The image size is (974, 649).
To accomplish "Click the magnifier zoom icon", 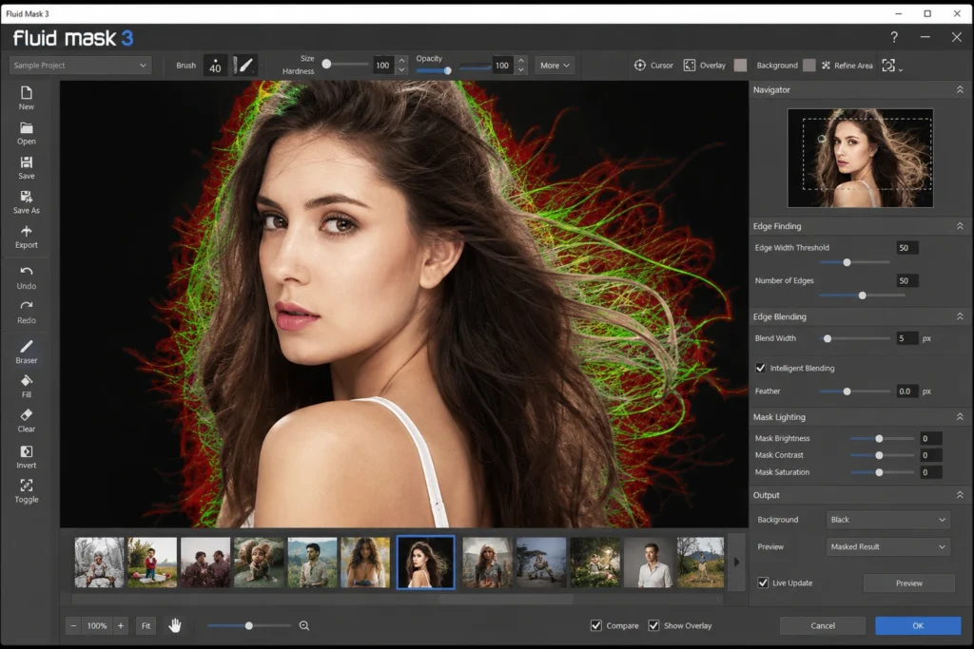I will click(x=304, y=625).
